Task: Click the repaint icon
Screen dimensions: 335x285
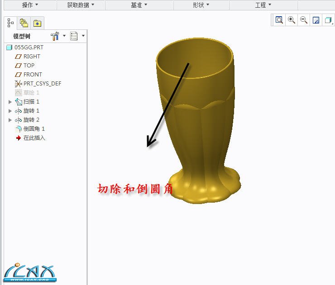Action: pyautogui.click(x=316, y=20)
